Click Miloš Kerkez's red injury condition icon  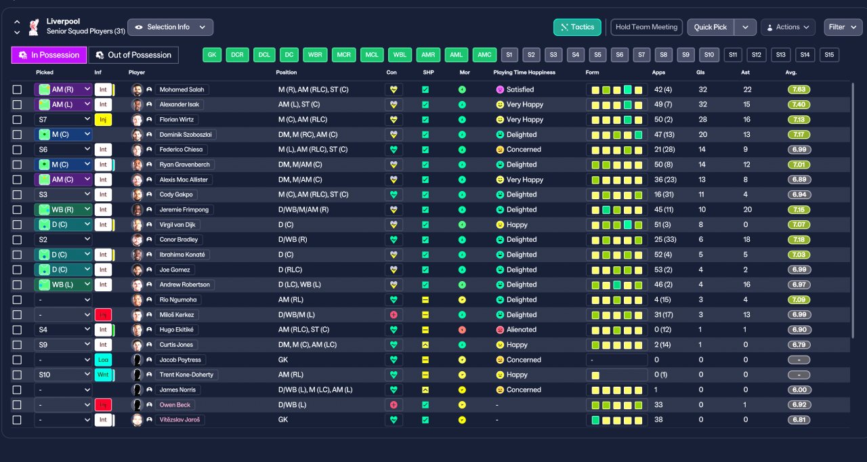click(x=394, y=315)
